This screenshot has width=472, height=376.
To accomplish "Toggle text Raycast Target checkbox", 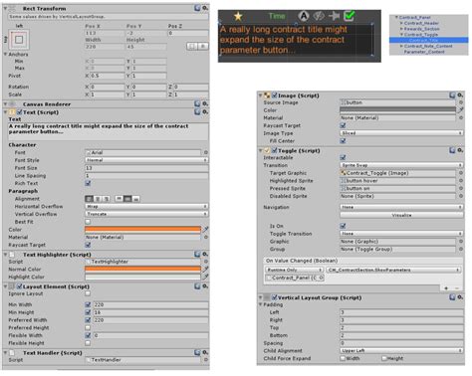I will click(x=88, y=245).
